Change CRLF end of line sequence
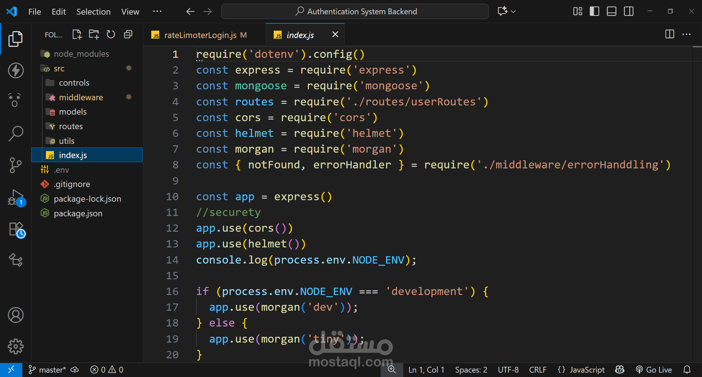Viewport: 702px width, 377px height. (x=538, y=370)
